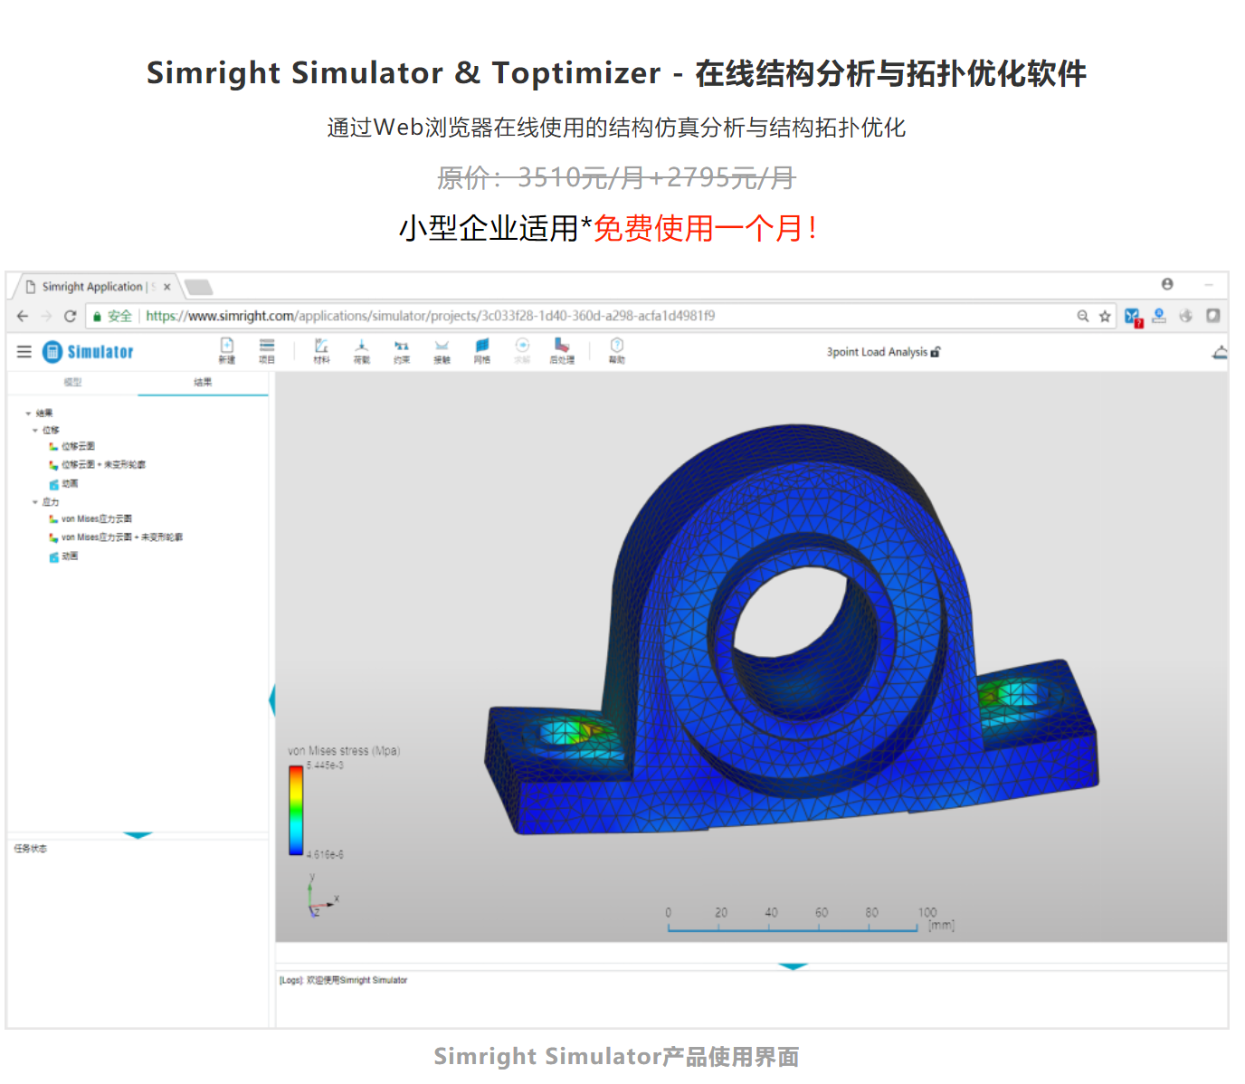This screenshot has width=1245, height=1084.
Task: Toggle 任务状态 panel with blue arrow
Action: click(138, 835)
